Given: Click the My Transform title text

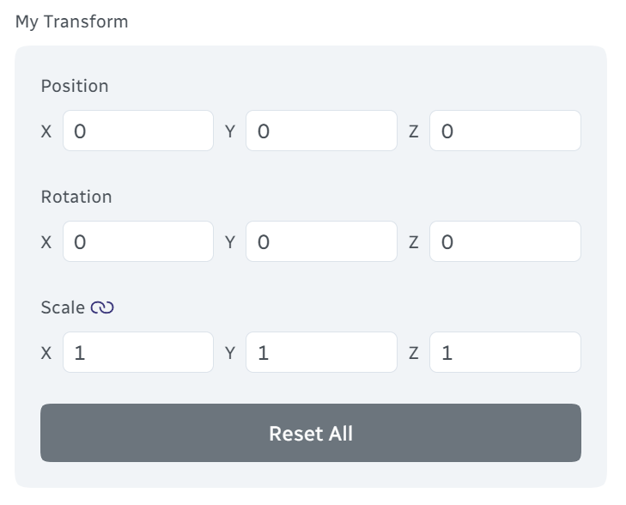Looking at the screenshot, I should pyautogui.click(x=72, y=22).
